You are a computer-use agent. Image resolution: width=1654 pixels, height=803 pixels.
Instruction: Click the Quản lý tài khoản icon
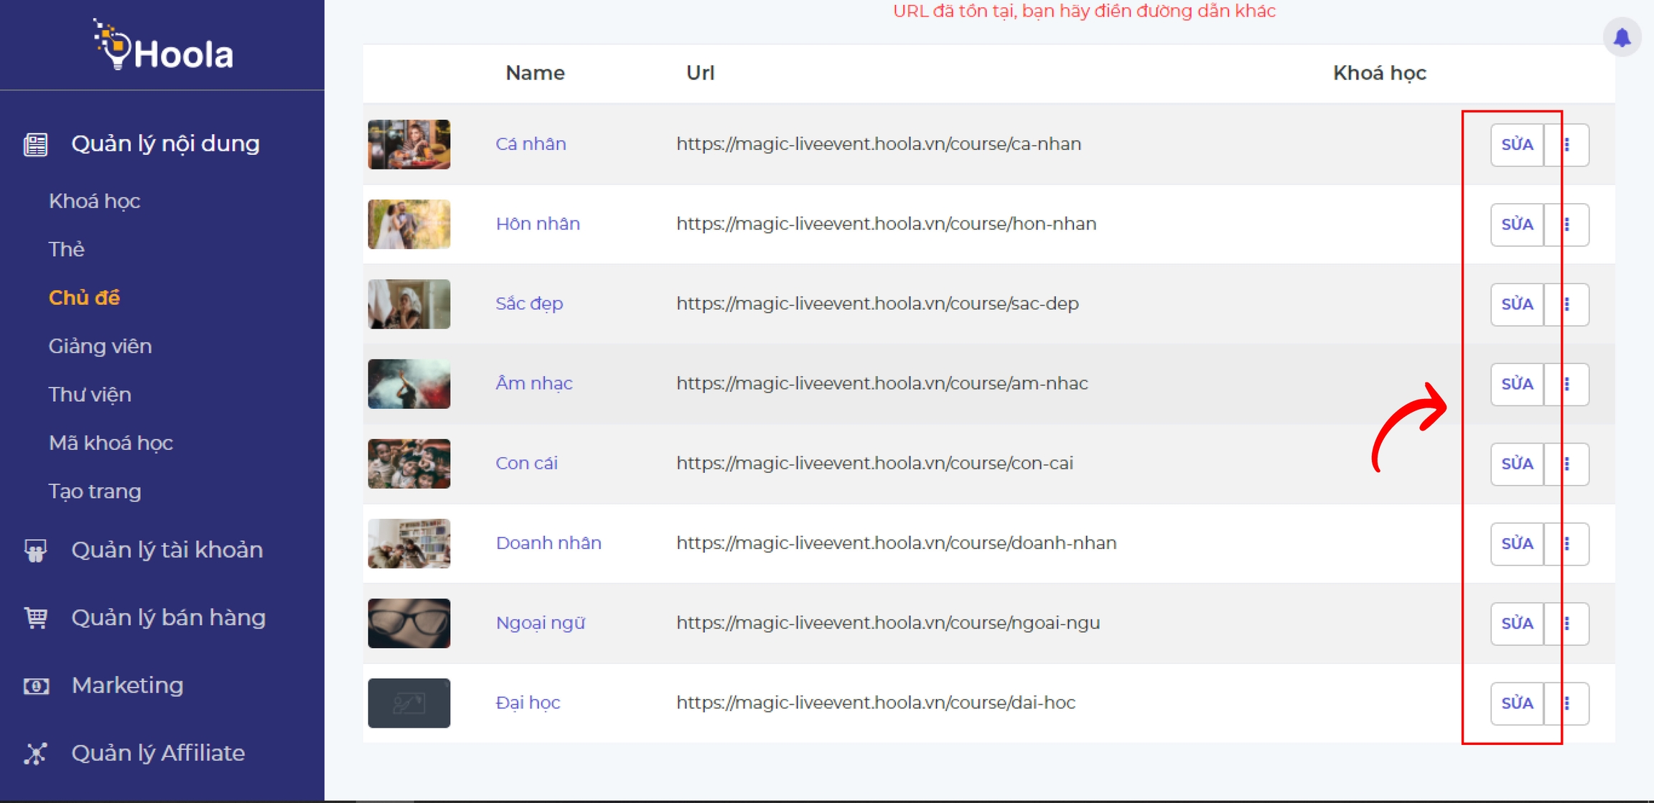coord(35,550)
